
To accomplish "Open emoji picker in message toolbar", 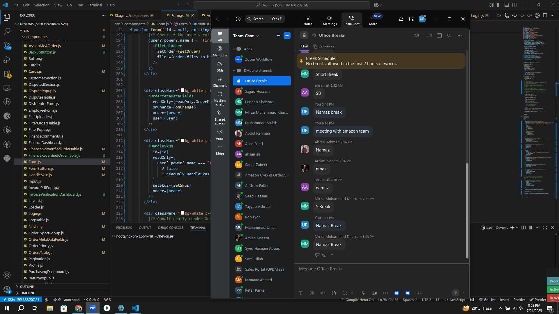I will click(312, 293).
